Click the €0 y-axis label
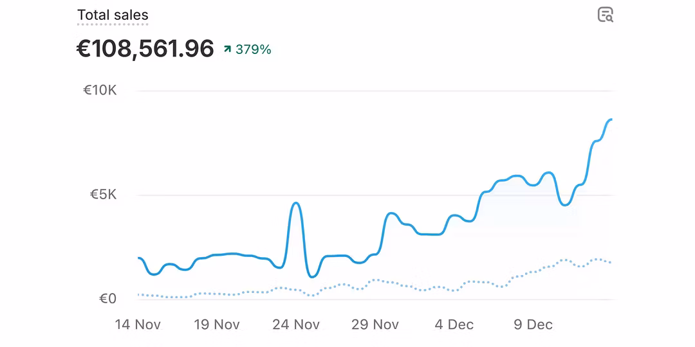The image size is (695, 347). pos(107,298)
